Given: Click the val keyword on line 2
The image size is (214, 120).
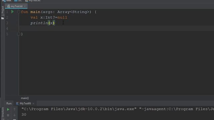Looking at the screenshot, I should pyautogui.click(x=34, y=17).
